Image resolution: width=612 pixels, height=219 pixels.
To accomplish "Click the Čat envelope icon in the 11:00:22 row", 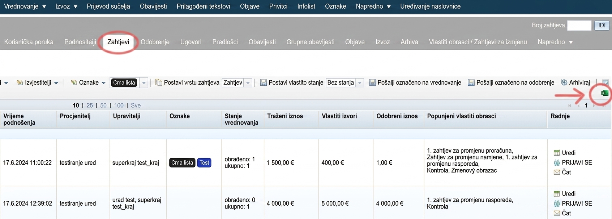I will coord(557,172).
